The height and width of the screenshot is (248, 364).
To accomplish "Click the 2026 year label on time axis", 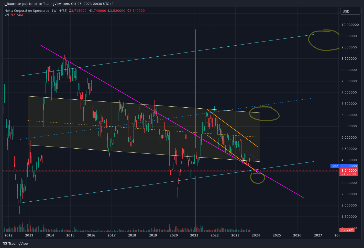I will (297, 235).
